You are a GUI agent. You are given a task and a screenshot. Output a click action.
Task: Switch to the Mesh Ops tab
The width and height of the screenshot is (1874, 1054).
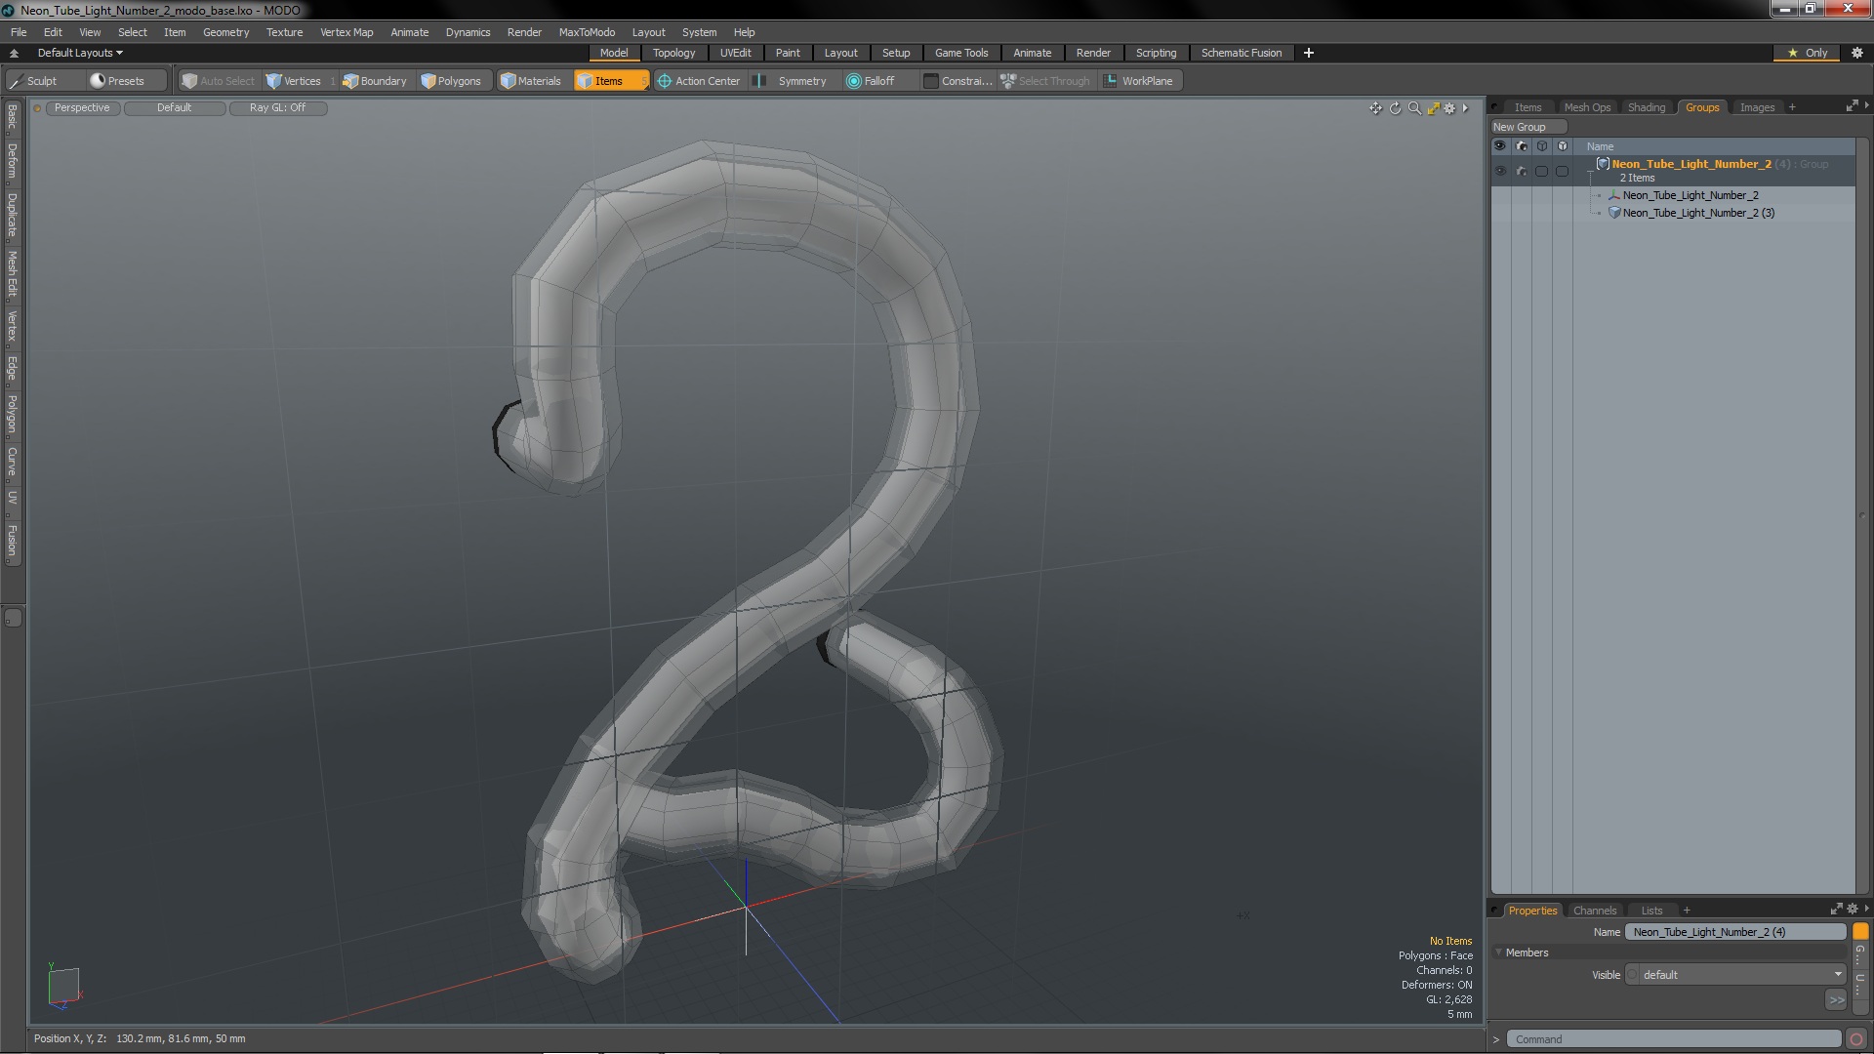[1587, 107]
